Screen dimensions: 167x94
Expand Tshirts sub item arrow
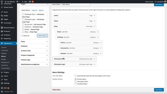[101, 43]
